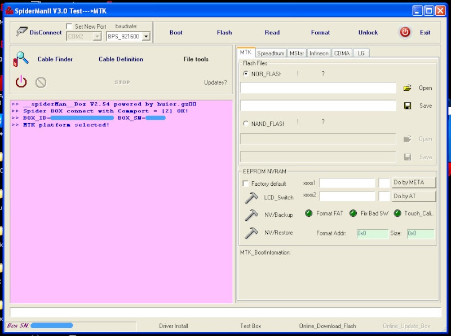Click the bottom status input bar

click(226, 313)
